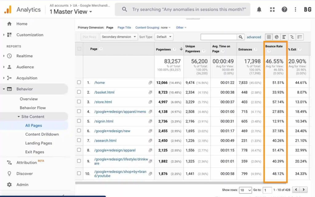Open the Content Drilldown report
Image resolution: width=315 pixels, height=197 pixels.
(x=42, y=134)
